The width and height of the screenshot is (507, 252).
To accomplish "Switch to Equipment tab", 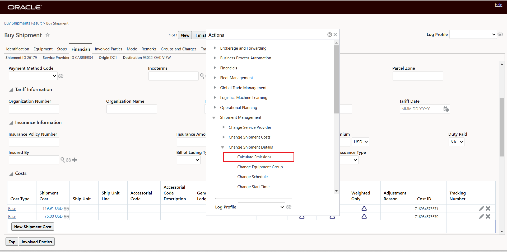I will point(43,49).
